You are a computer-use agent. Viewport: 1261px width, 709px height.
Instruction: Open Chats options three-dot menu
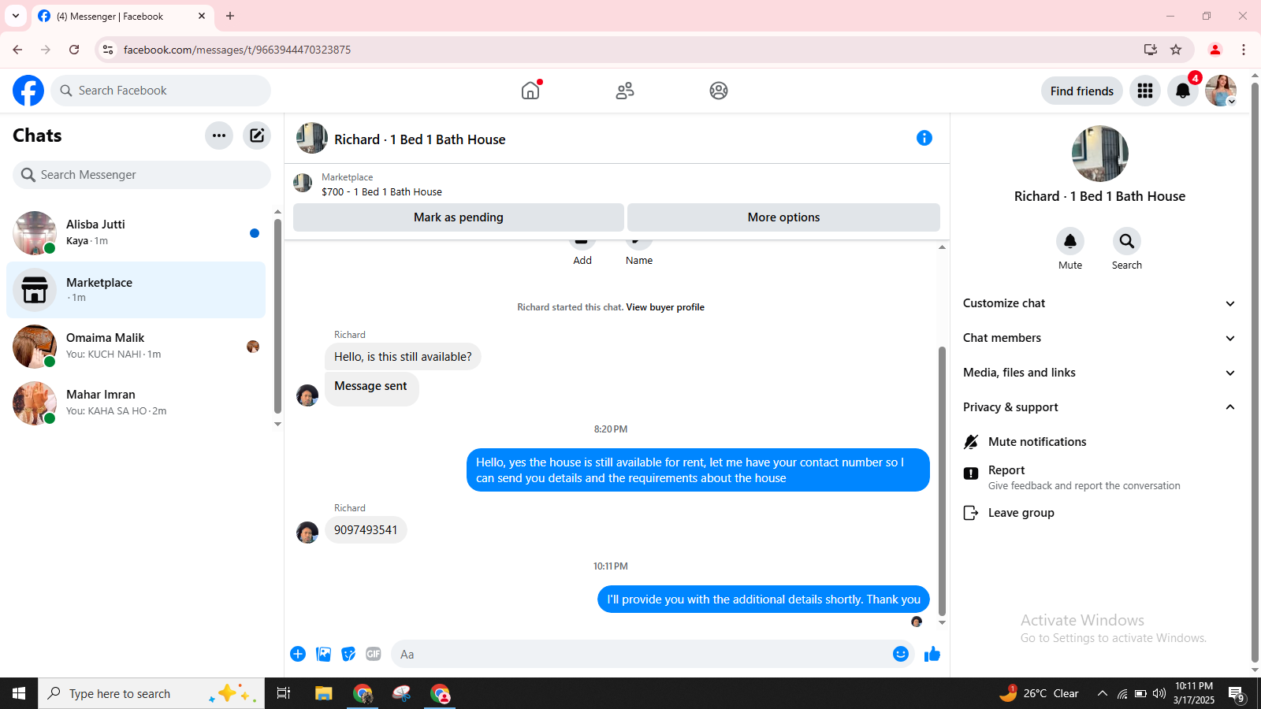[219, 135]
